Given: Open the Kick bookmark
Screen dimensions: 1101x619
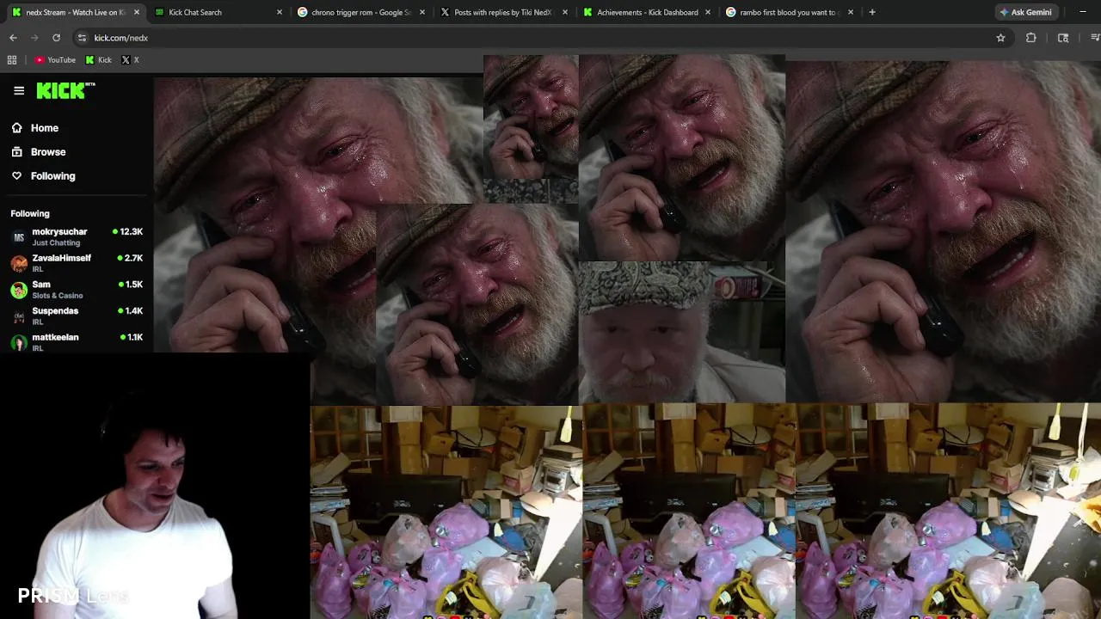Looking at the screenshot, I should 99,60.
